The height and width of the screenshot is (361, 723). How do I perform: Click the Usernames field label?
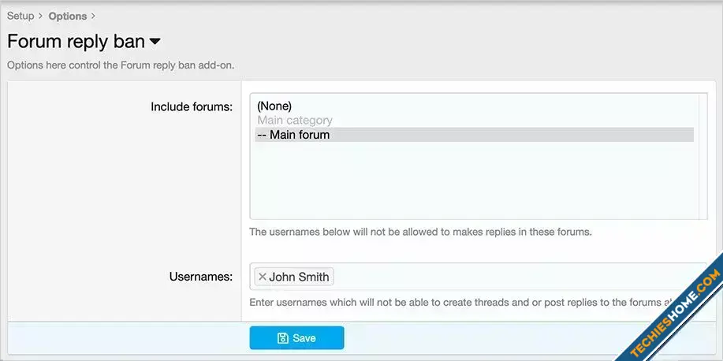[200, 277]
